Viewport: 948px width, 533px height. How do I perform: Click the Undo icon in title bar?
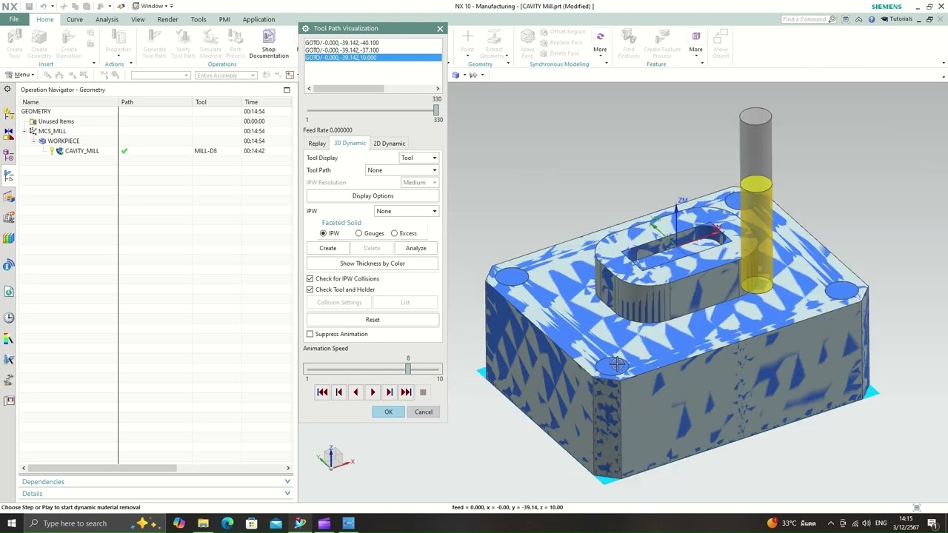(44, 6)
